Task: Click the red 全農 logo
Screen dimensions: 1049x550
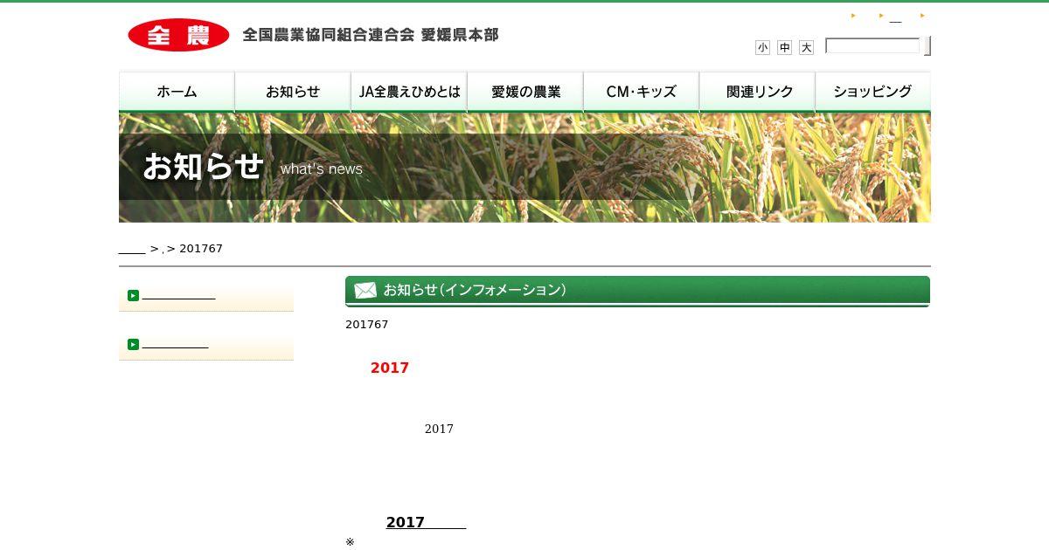Action: click(x=178, y=35)
